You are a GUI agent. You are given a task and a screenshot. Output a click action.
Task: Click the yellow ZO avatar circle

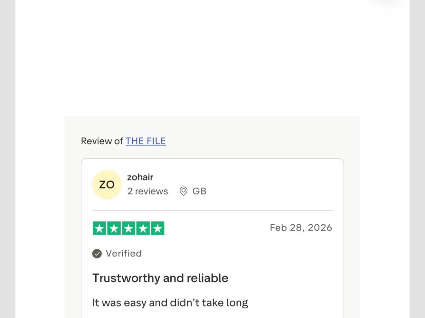pyautogui.click(x=107, y=184)
